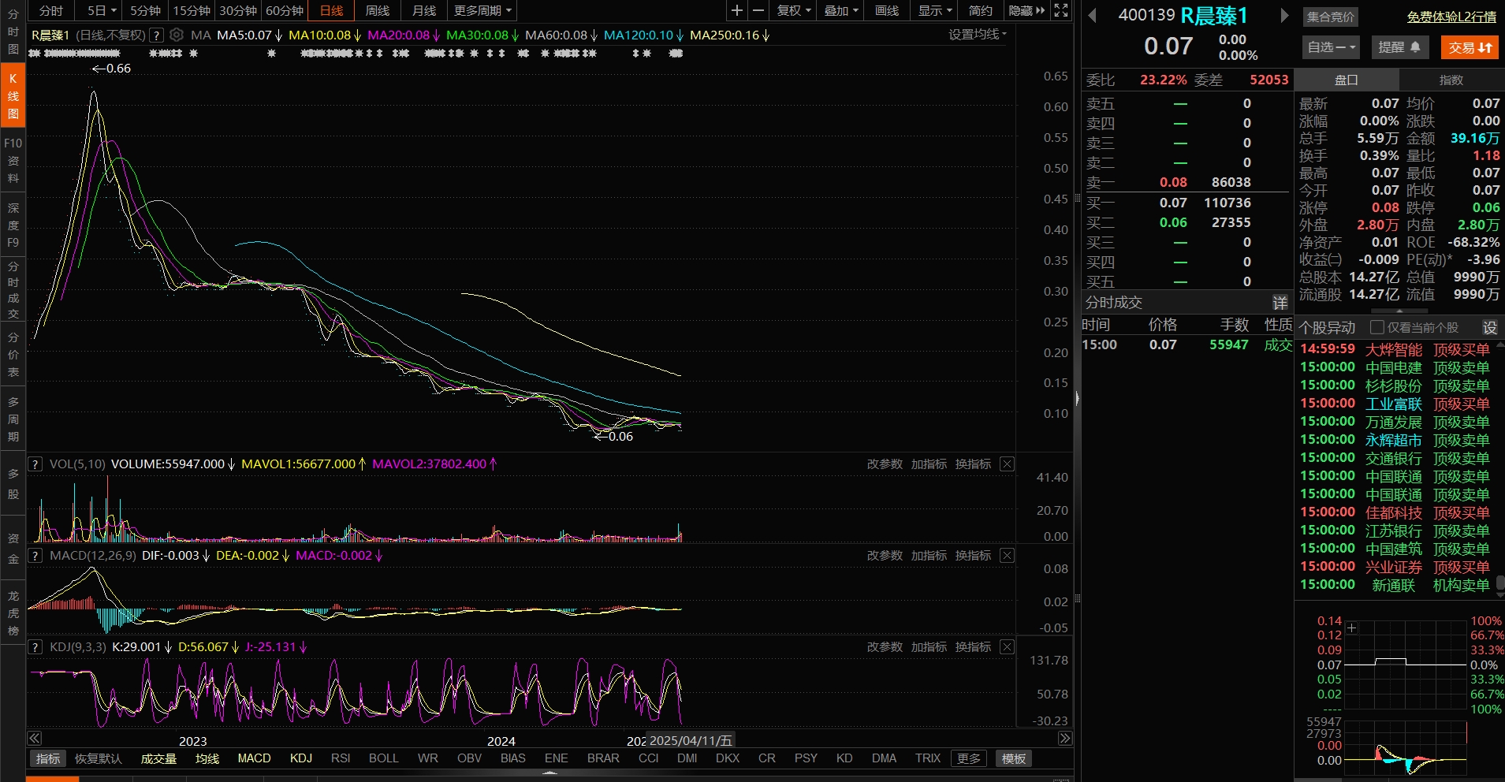This screenshot has height=782, width=1505.
Task: Open 更多周期 period dropdown
Action: 482,10
